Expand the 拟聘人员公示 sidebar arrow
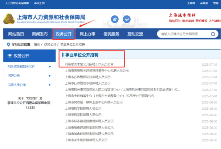 (49, 85)
